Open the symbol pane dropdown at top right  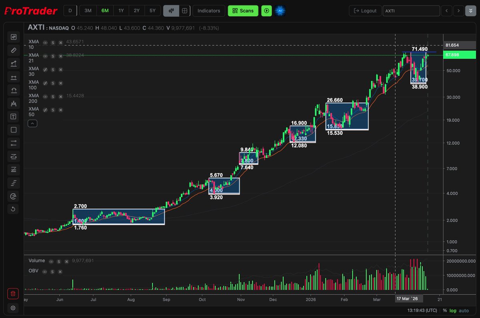(471, 11)
